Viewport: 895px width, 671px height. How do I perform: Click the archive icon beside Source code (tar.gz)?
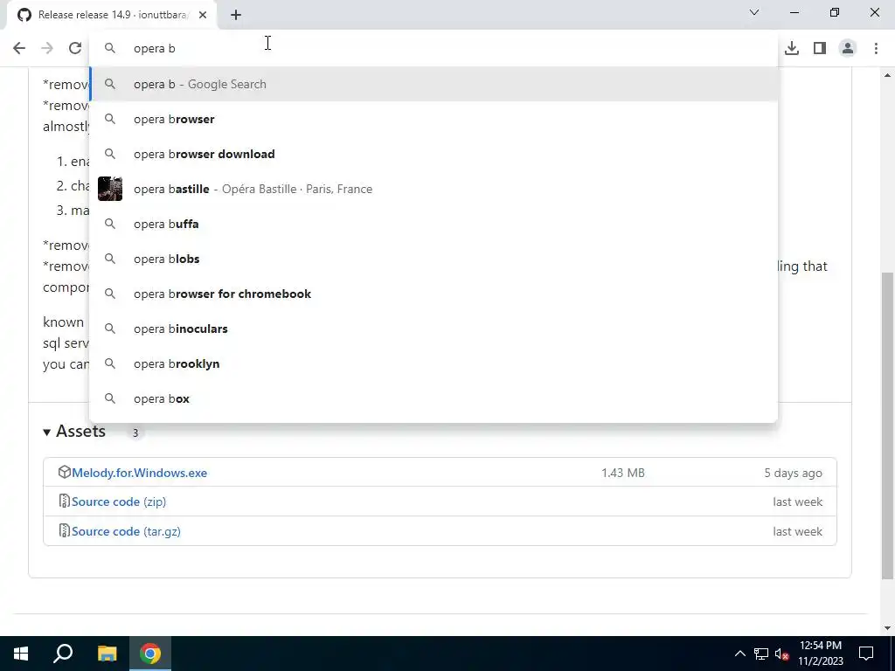[x=64, y=530]
